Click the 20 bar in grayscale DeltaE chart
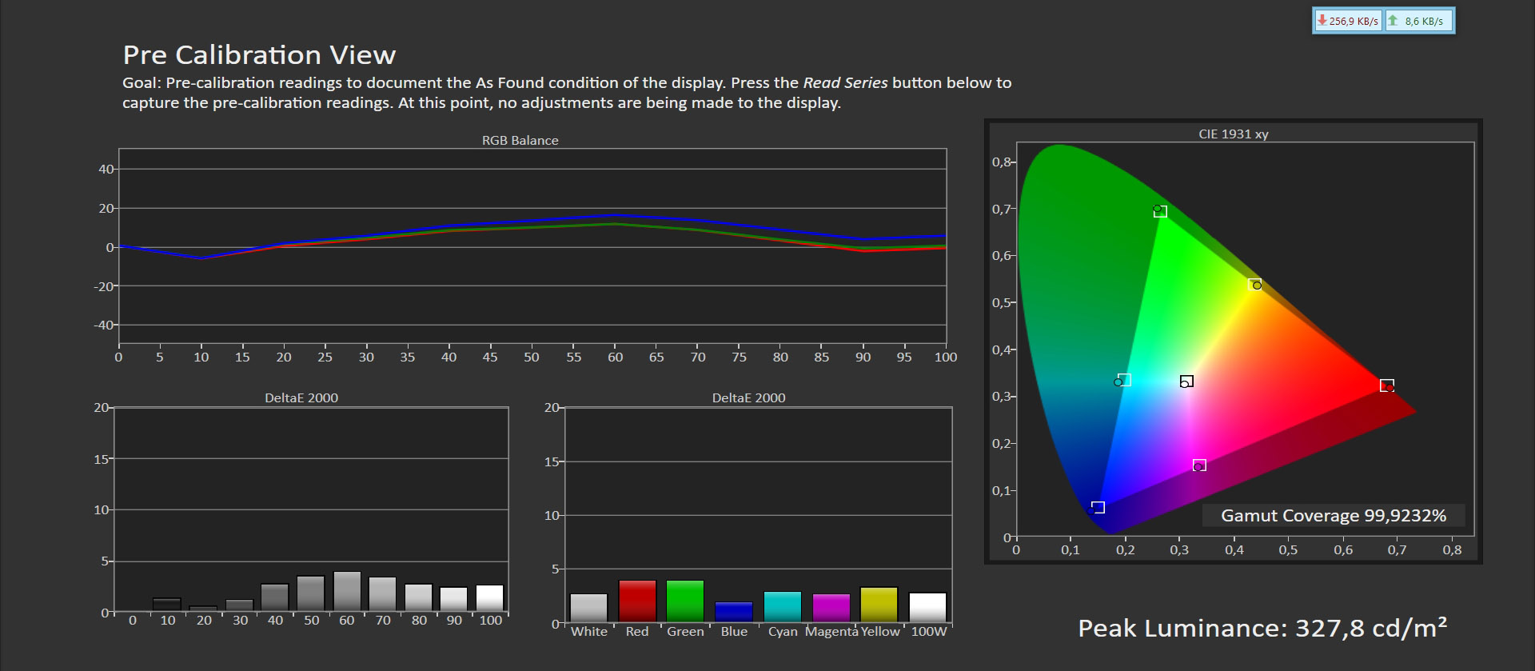The image size is (1535, 671). (203, 609)
